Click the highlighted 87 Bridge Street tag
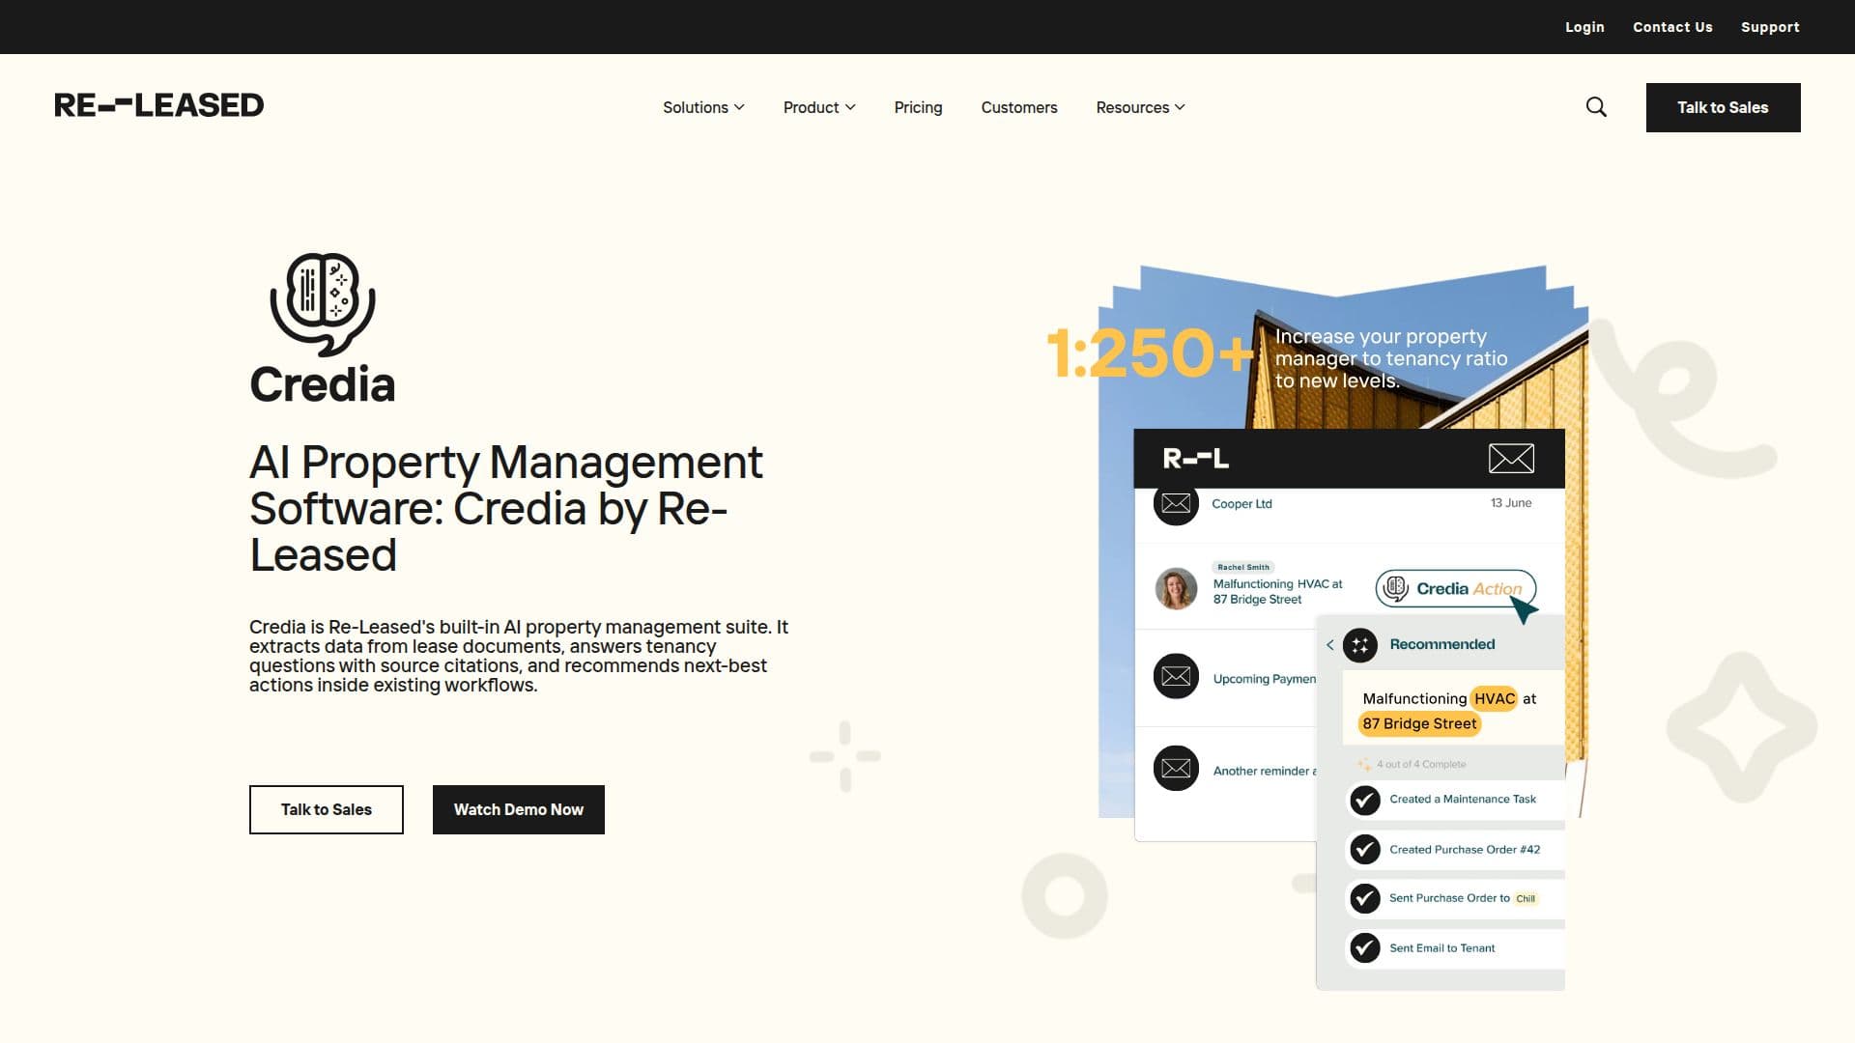1855x1043 pixels. 1419,723
